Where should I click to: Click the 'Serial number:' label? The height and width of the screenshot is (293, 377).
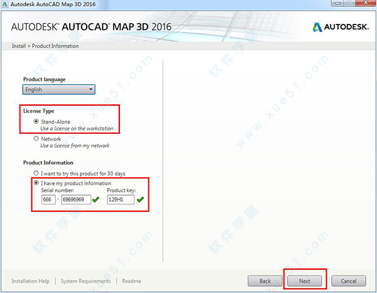57,191
